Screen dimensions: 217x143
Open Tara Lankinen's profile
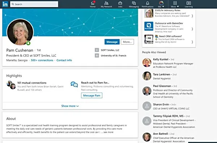click(162, 74)
